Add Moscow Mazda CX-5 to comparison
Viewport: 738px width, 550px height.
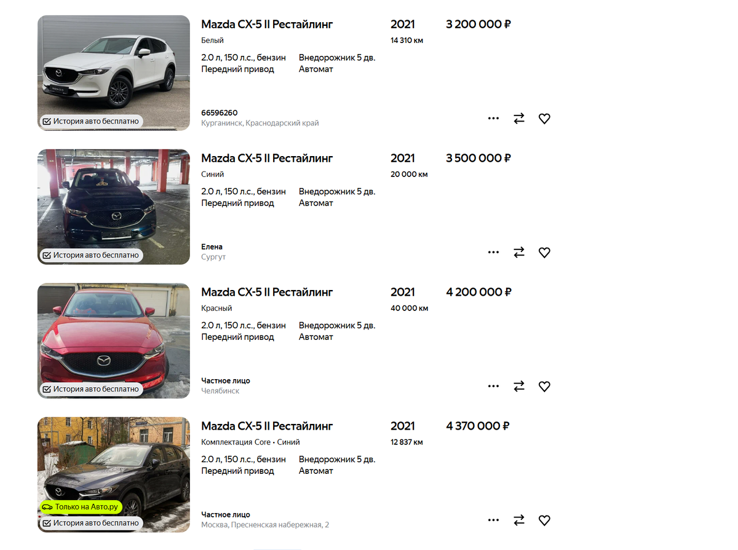tap(519, 521)
